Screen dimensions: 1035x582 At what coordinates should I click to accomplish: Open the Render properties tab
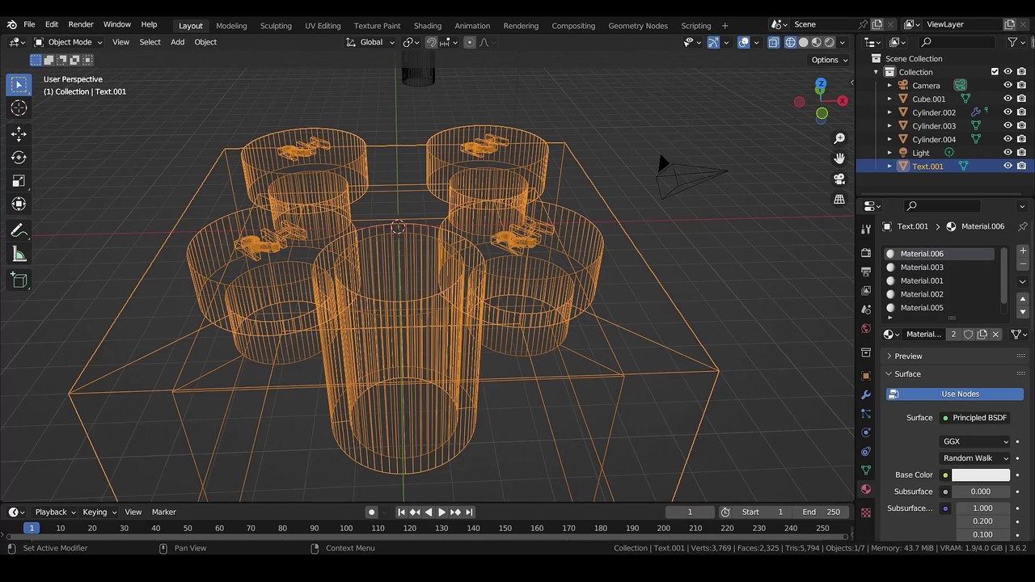click(x=866, y=253)
